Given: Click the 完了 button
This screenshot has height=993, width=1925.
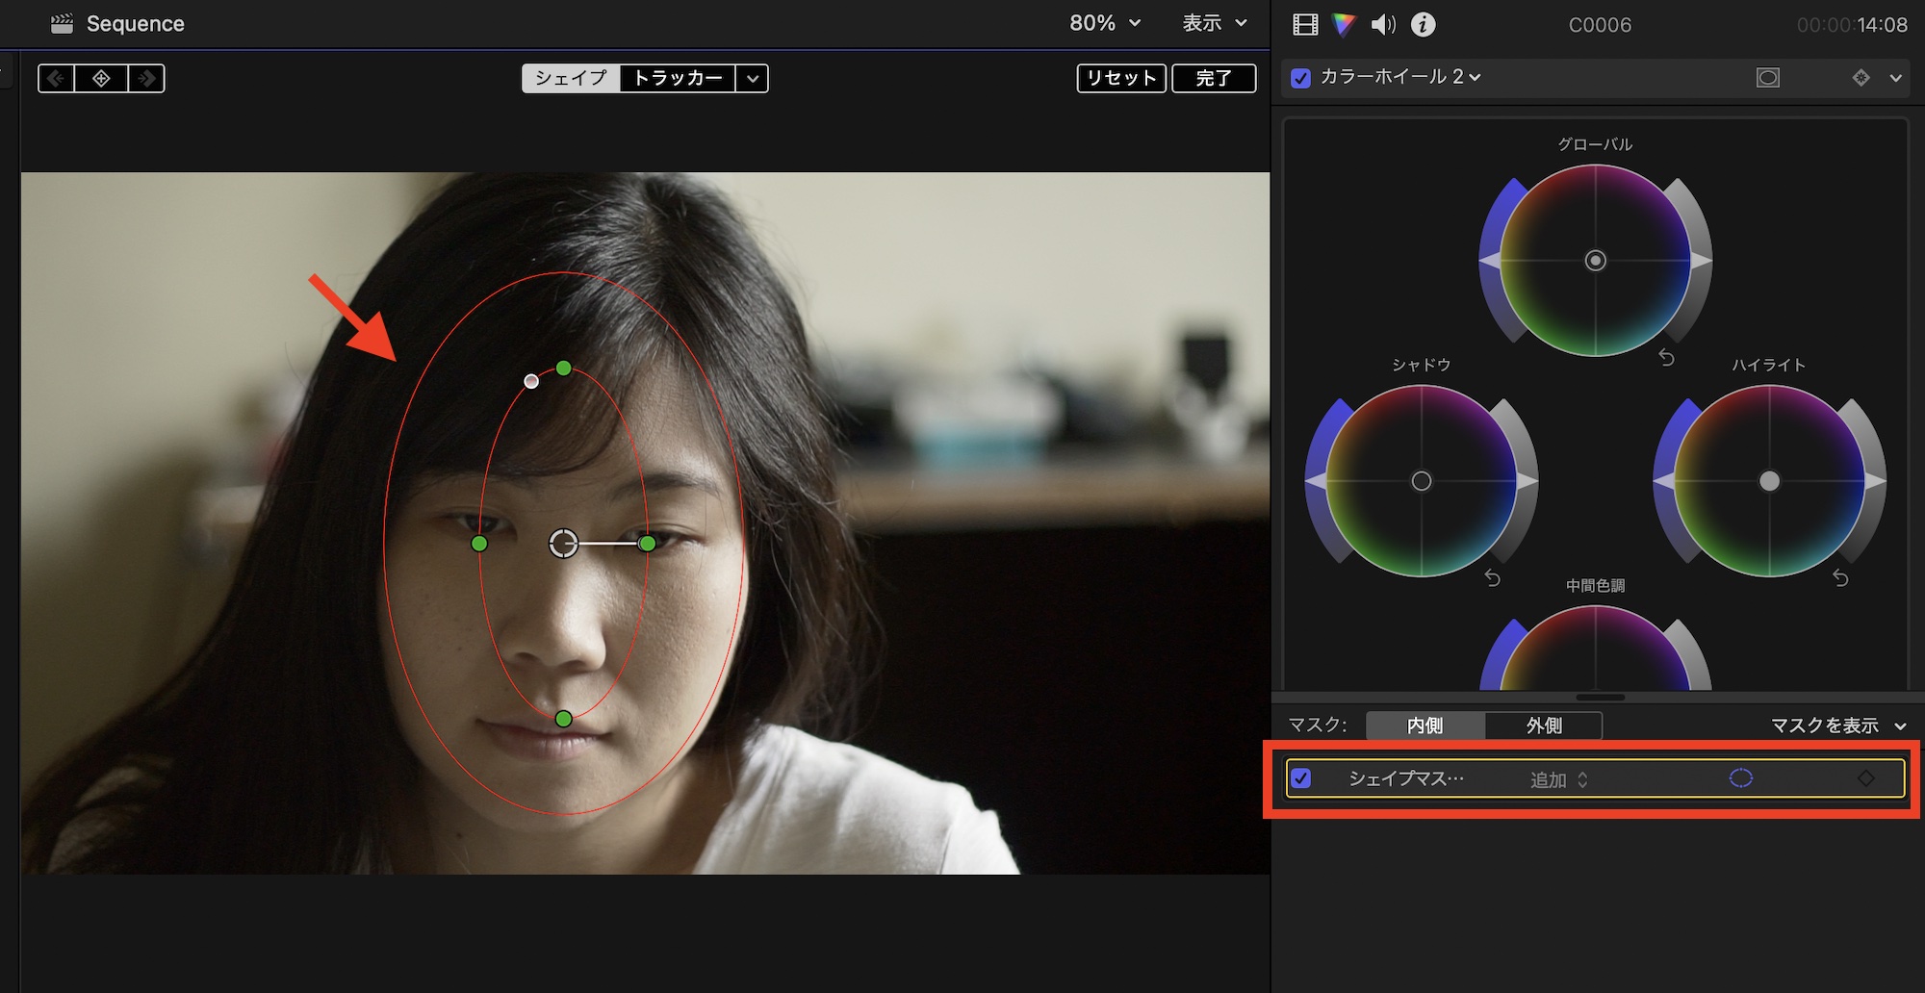Looking at the screenshot, I should coord(1213,78).
